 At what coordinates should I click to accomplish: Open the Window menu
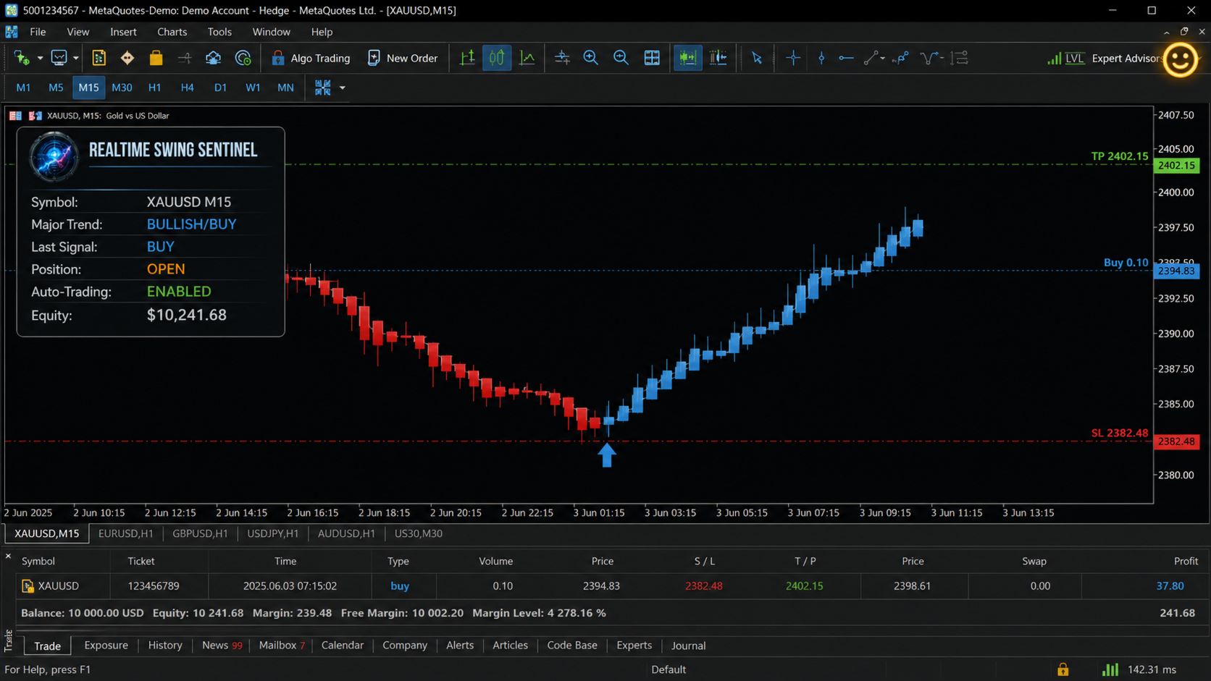click(271, 32)
